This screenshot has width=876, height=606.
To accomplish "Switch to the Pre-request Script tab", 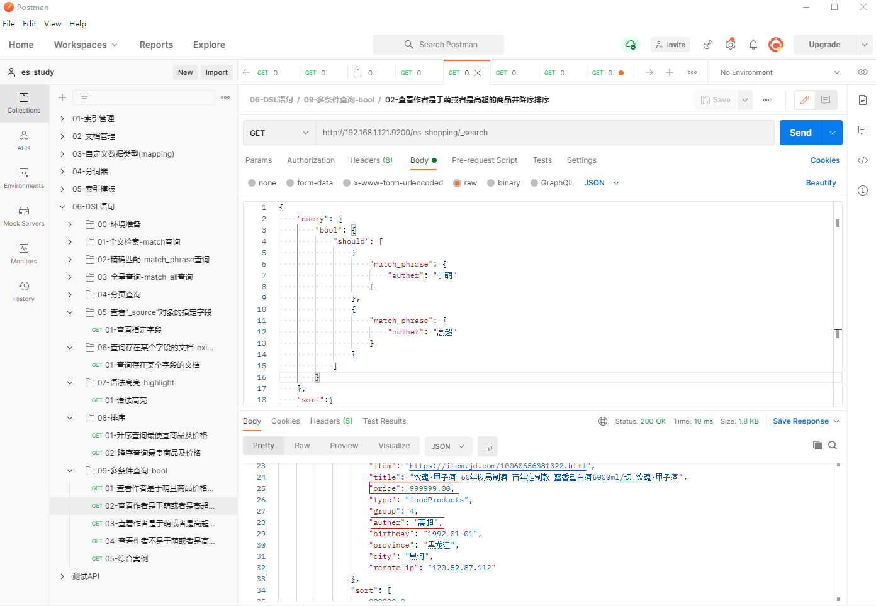I will 484,160.
